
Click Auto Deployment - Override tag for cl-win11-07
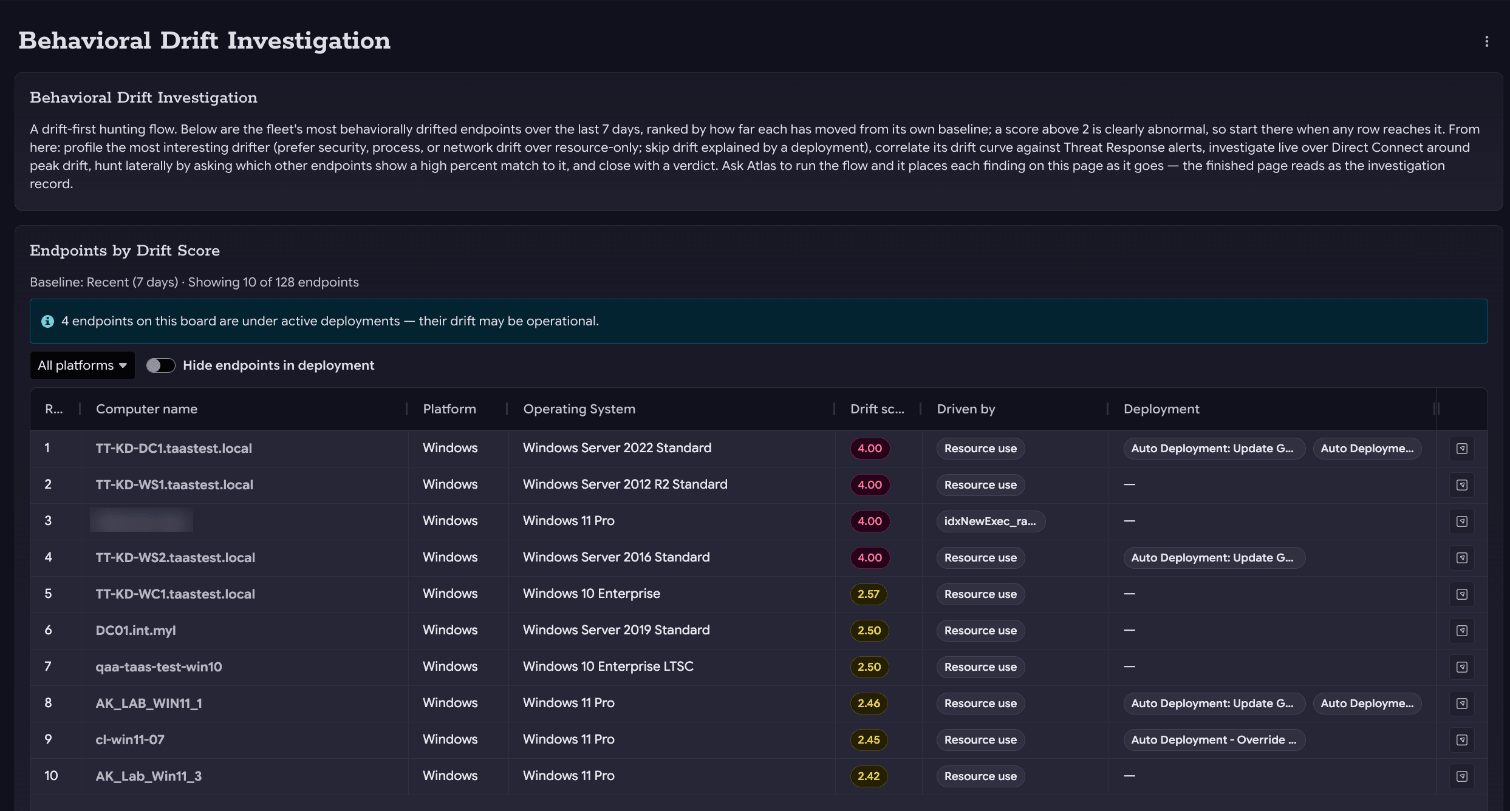1214,740
